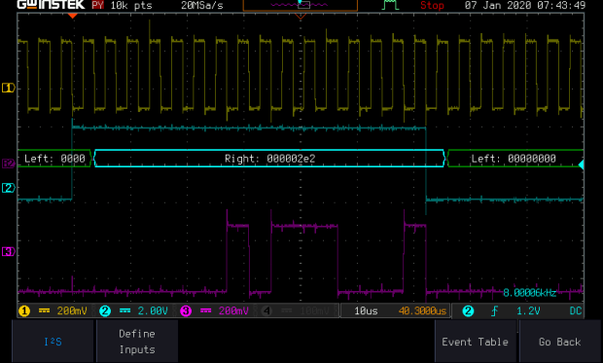Click the Go Back button
This screenshot has height=363, width=603.
tap(559, 342)
